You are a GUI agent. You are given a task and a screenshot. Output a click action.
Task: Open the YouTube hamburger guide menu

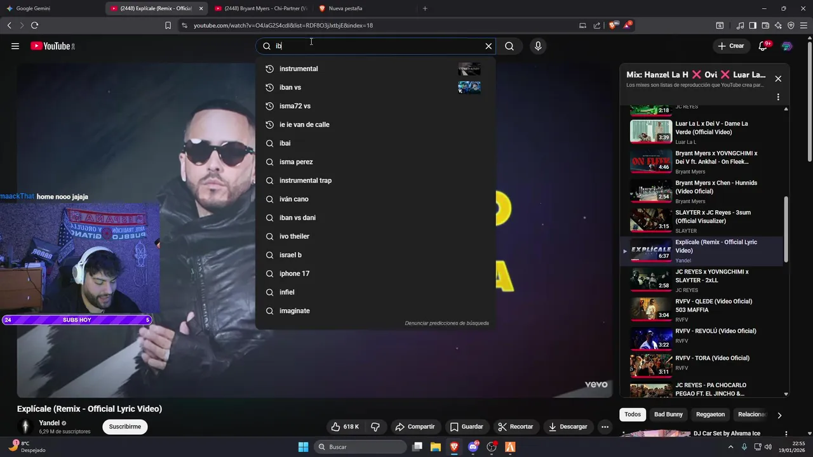[15, 46]
